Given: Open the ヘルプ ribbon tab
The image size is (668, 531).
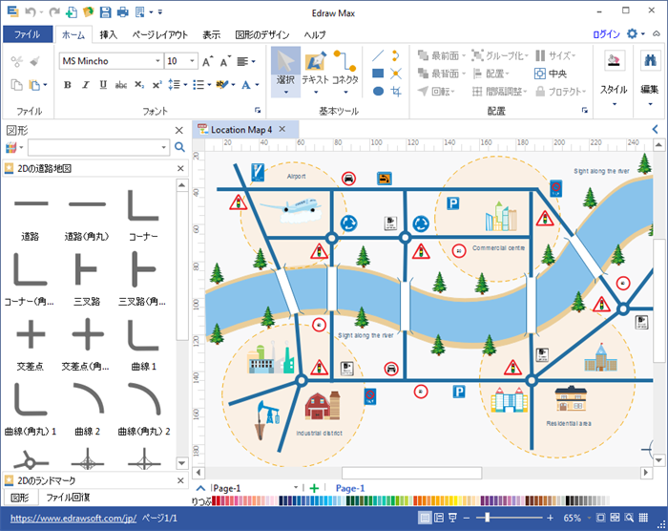Looking at the screenshot, I should (x=315, y=35).
